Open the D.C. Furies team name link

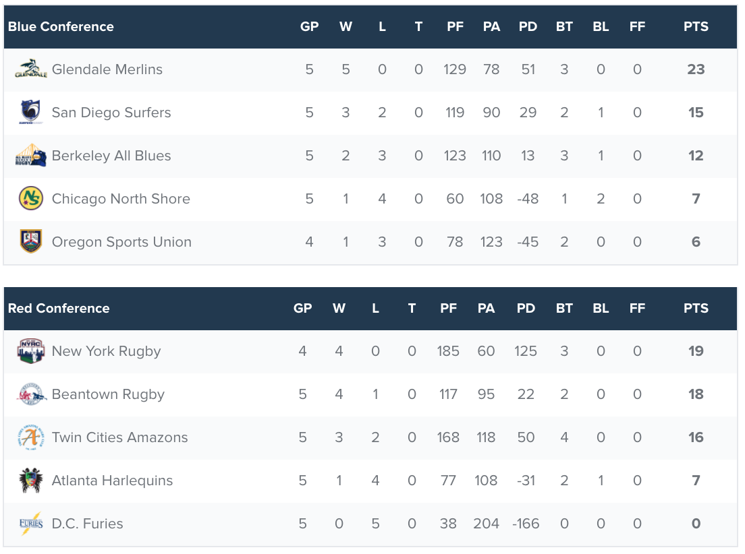87,524
